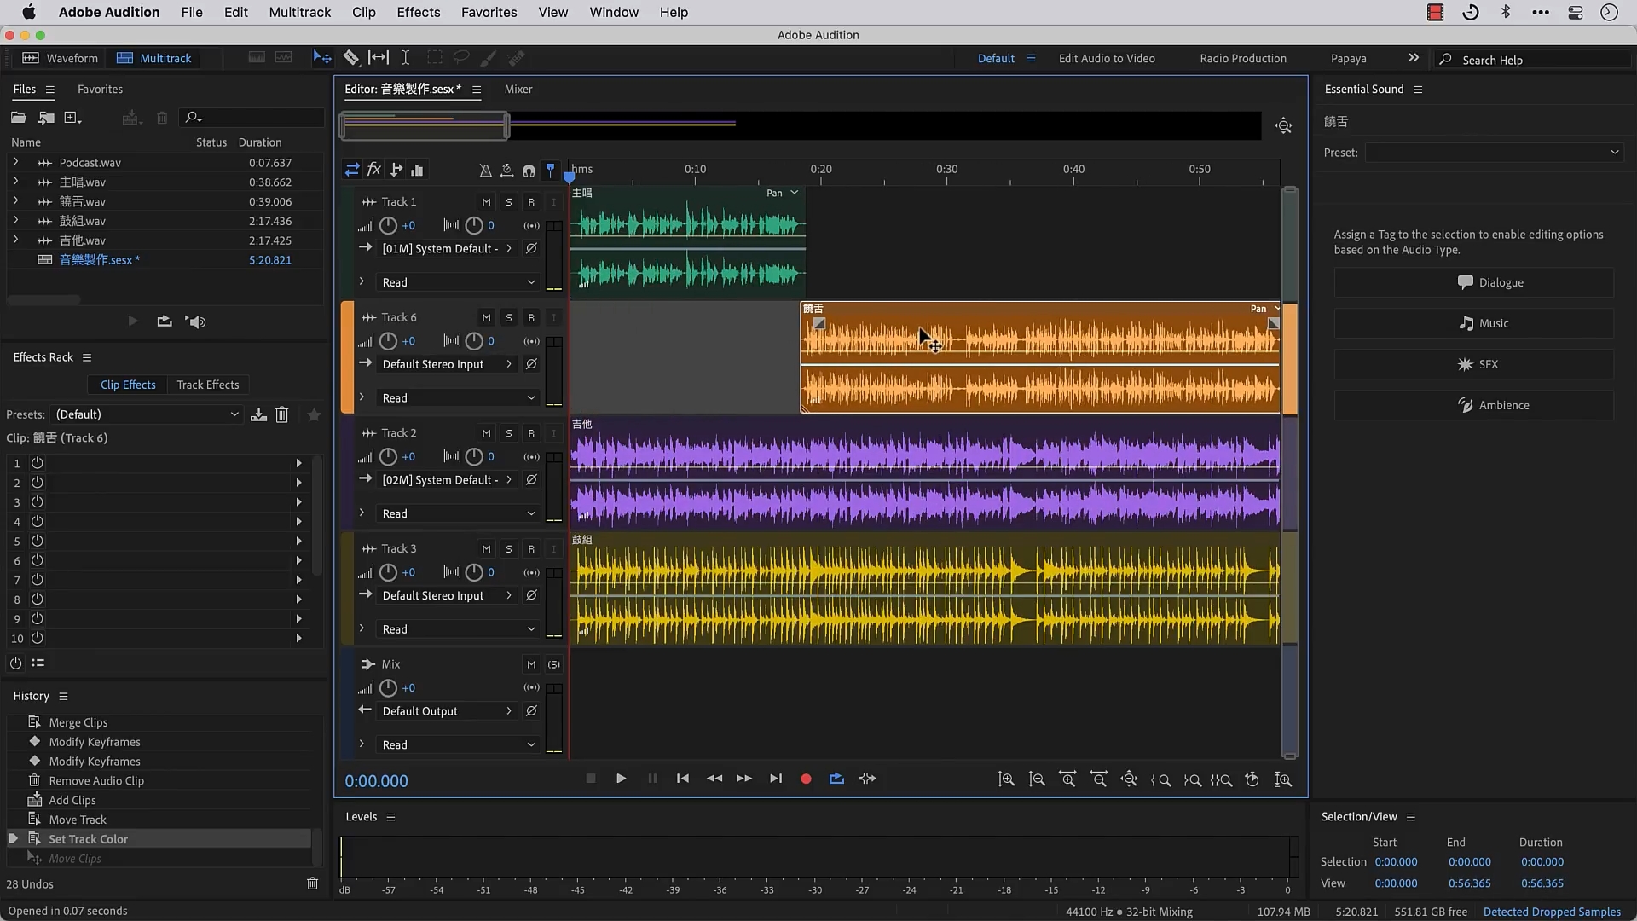Image resolution: width=1637 pixels, height=921 pixels.
Task: Select the Razor tool in toolbar
Action: pyautogui.click(x=350, y=58)
